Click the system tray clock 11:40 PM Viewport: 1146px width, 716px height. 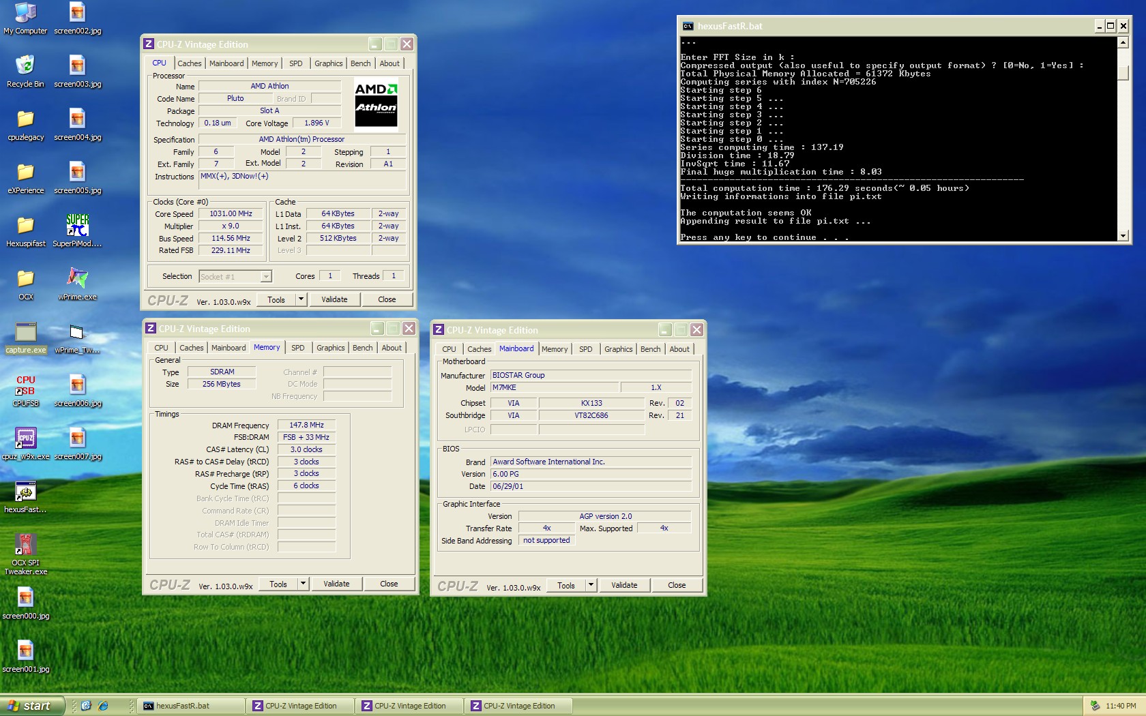coord(1121,706)
